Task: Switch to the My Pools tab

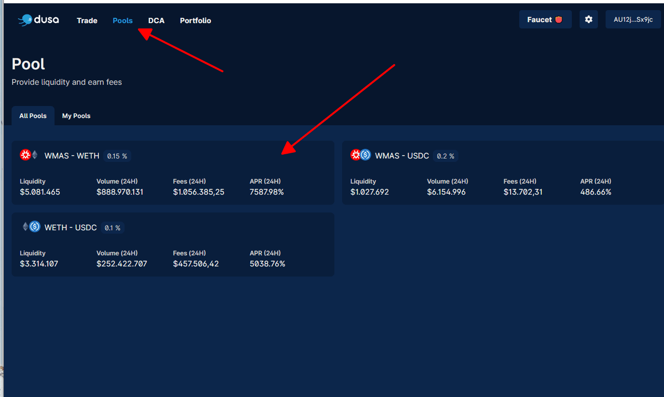Action: tap(76, 116)
